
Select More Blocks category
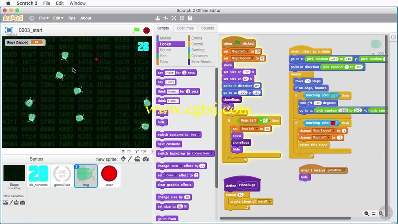pyautogui.click(x=201, y=62)
